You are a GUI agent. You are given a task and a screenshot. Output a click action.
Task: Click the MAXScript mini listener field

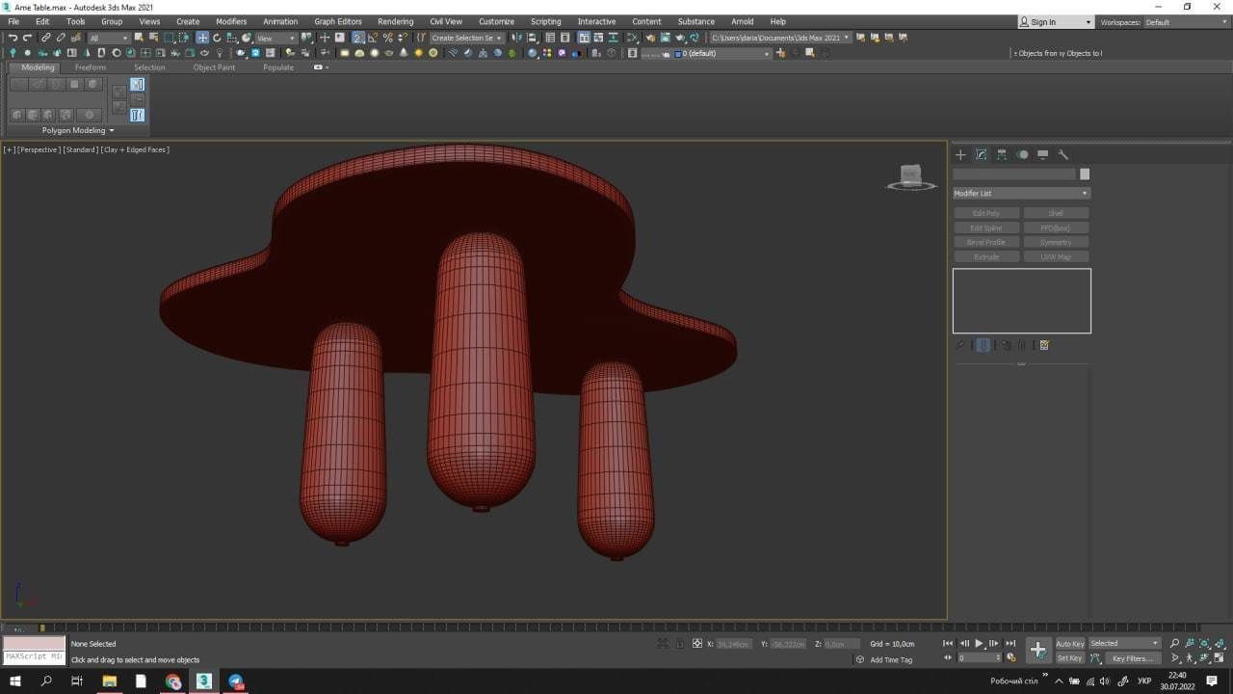pos(34,657)
